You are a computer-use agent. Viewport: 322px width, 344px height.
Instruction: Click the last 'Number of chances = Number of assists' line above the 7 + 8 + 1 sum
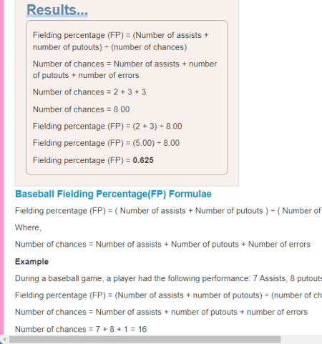[x=161, y=312]
